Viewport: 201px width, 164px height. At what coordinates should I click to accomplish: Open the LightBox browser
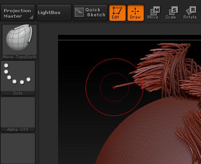54,13
